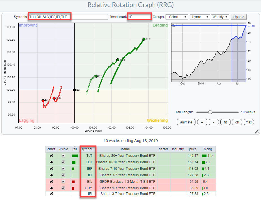Select the BIL head point on graph
Image resolution: width=261 pixels, height=200 pixels.
click(x=43, y=101)
